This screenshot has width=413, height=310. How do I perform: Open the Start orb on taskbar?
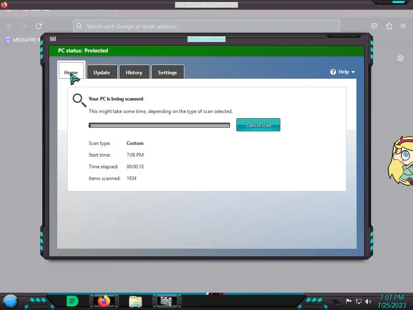[x=10, y=301]
